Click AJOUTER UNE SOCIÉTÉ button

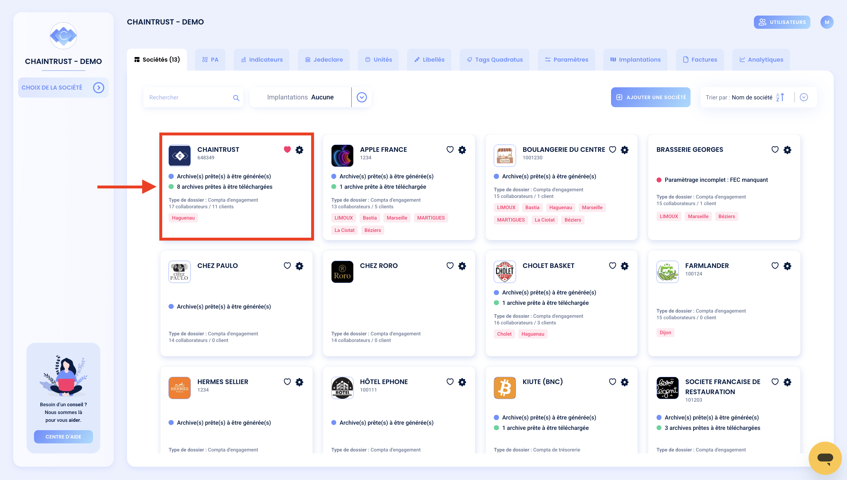(651, 97)
